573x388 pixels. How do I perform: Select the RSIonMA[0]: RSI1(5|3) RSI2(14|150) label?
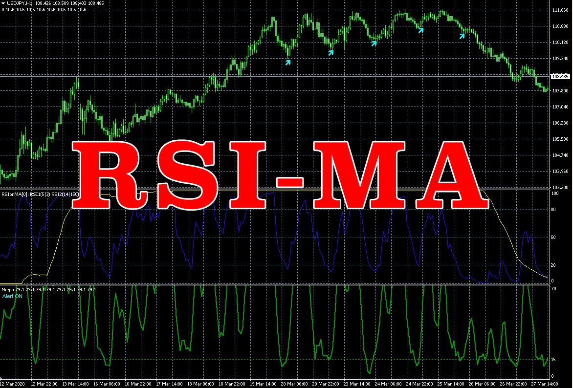point(40,194)
